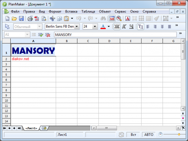The image size is (188, 141).
Task: Apply the red font color A
Action: coord(103,27)
